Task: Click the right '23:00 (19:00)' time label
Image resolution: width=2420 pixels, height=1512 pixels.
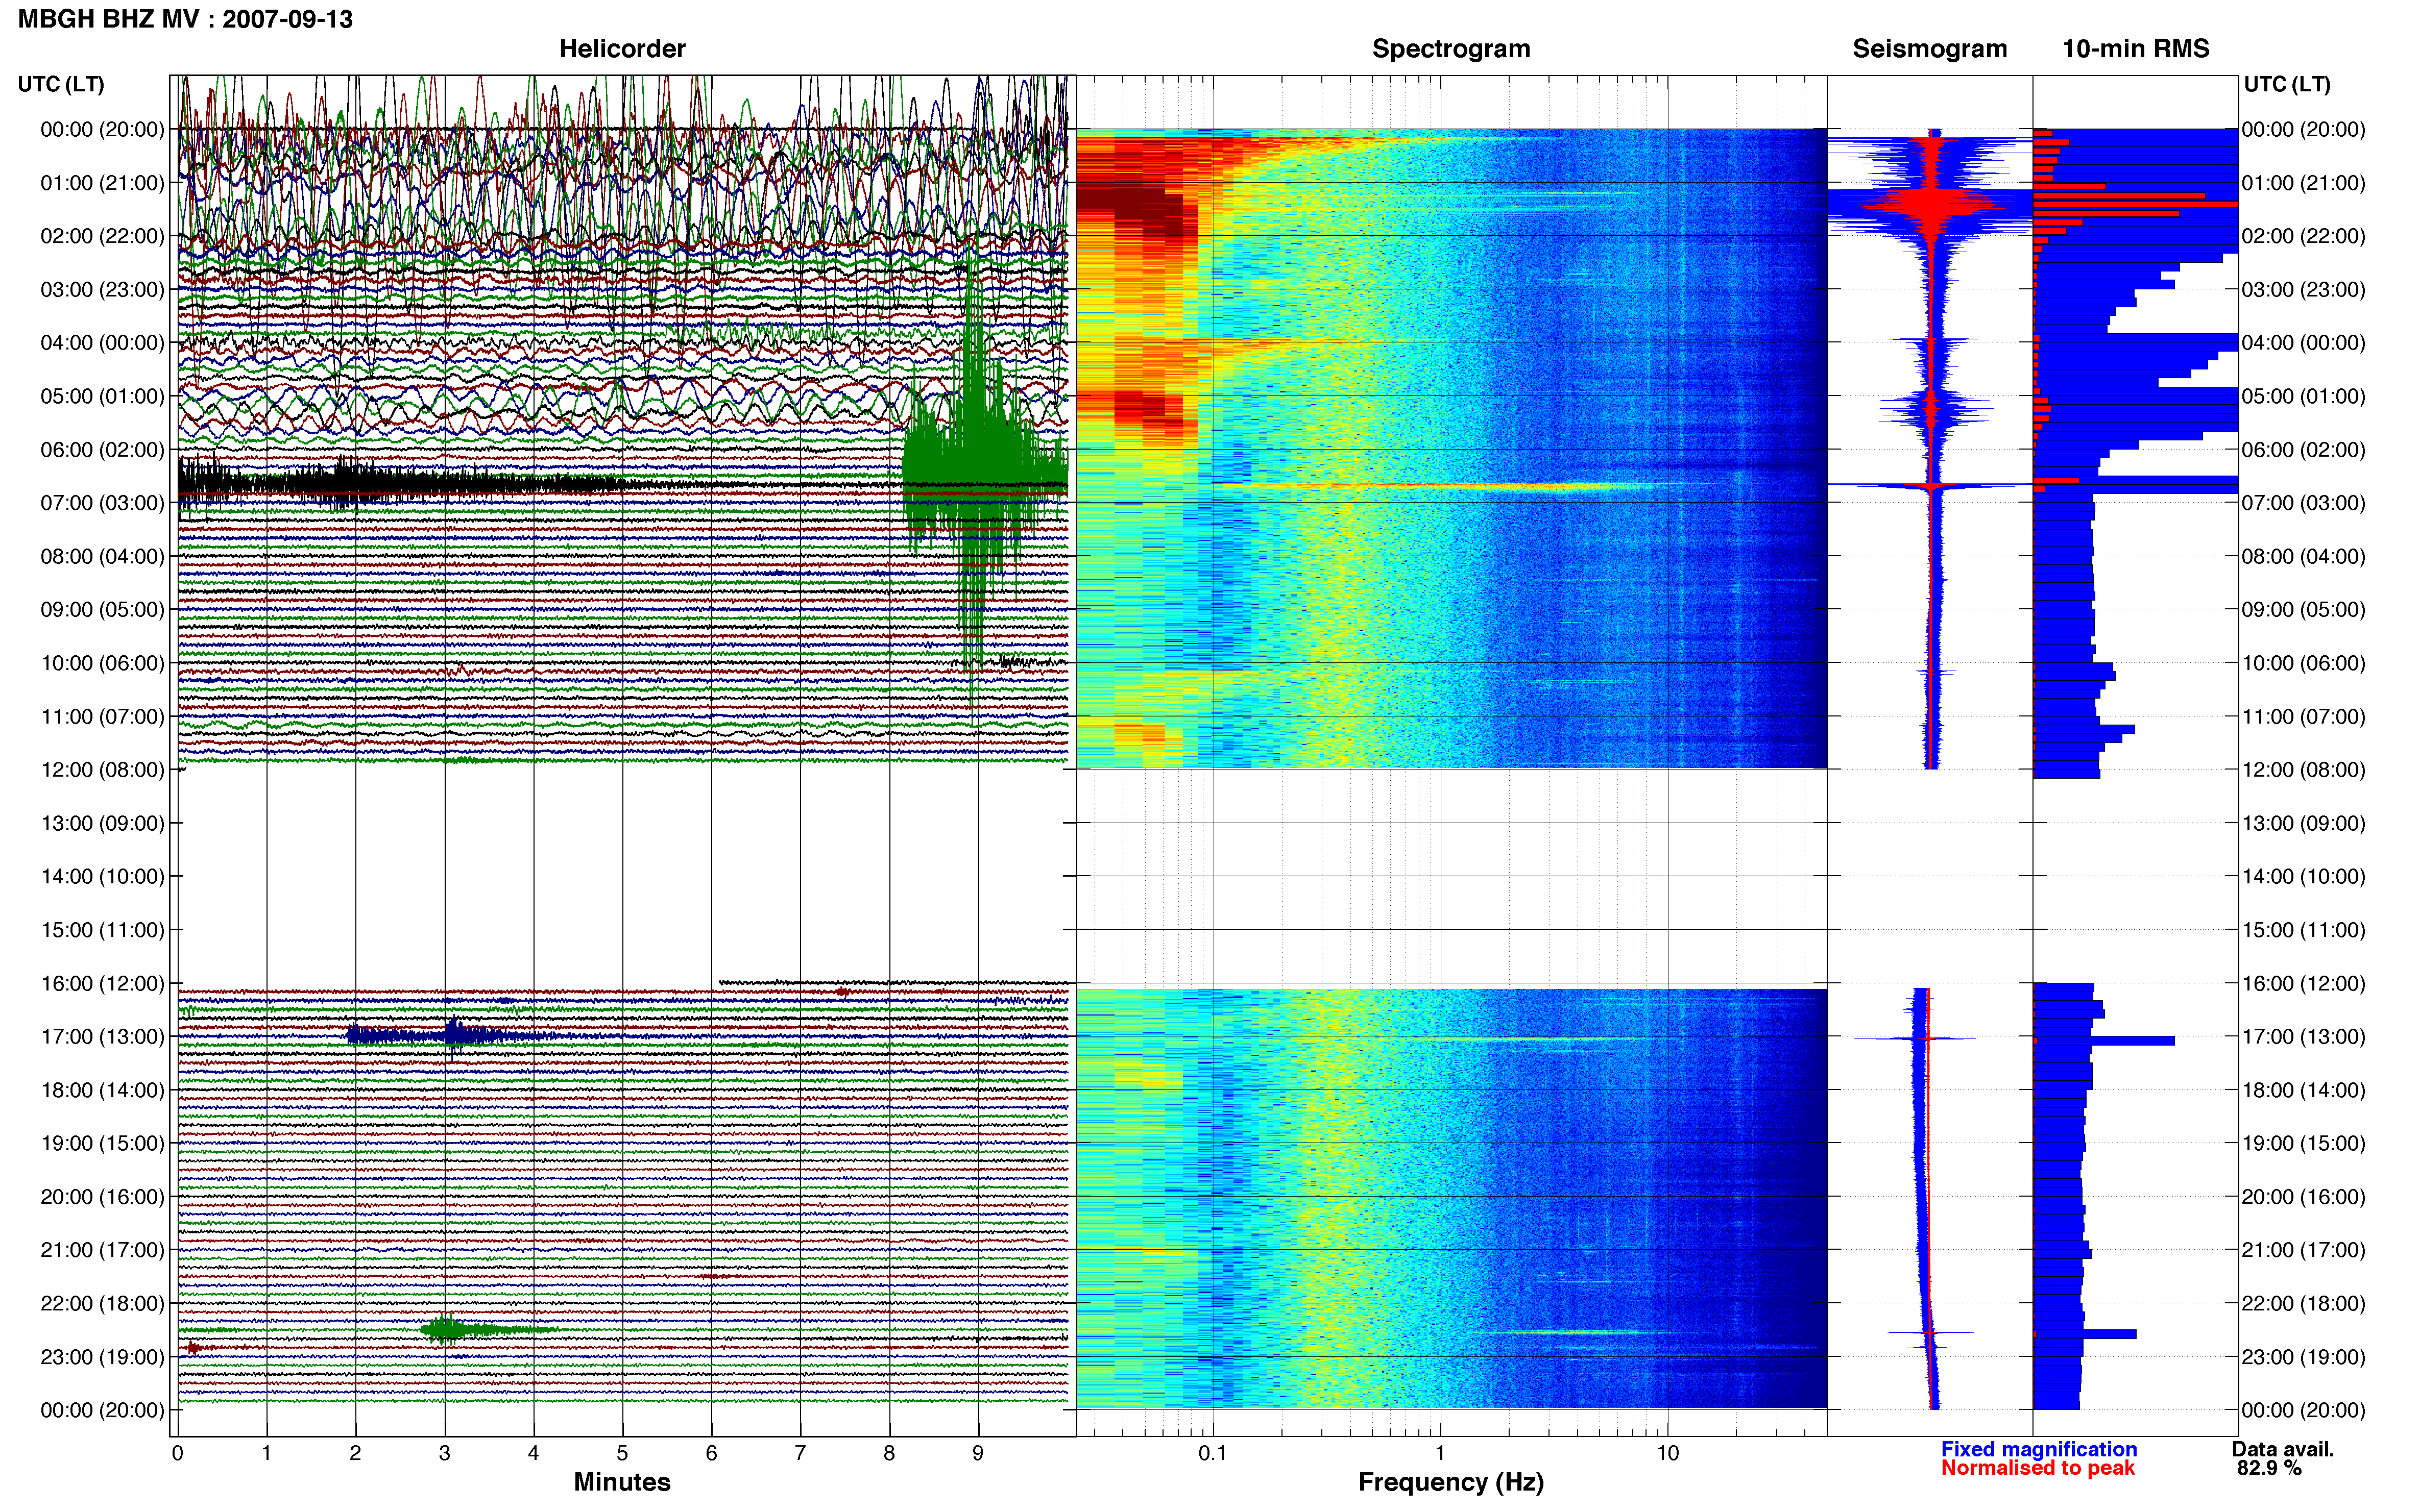Action: tap(2304, 1357)
